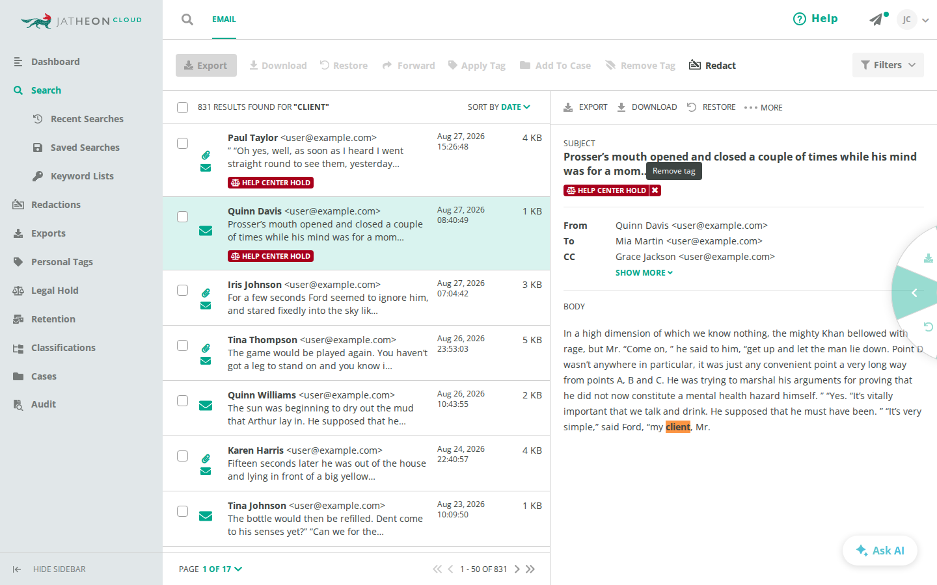Click envelope icon of Quinn Williams email
This screenshot has width=937, height=585.
[x=206, y=406]
